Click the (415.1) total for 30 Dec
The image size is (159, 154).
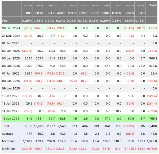point(152,28)
